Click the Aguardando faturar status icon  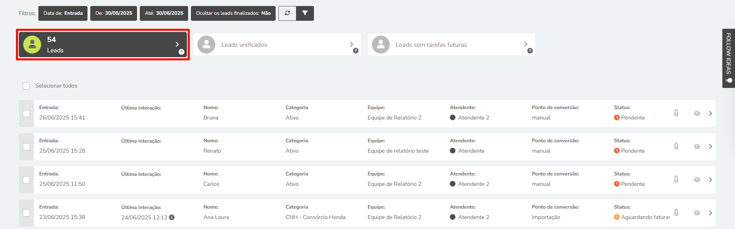[617, 217]
